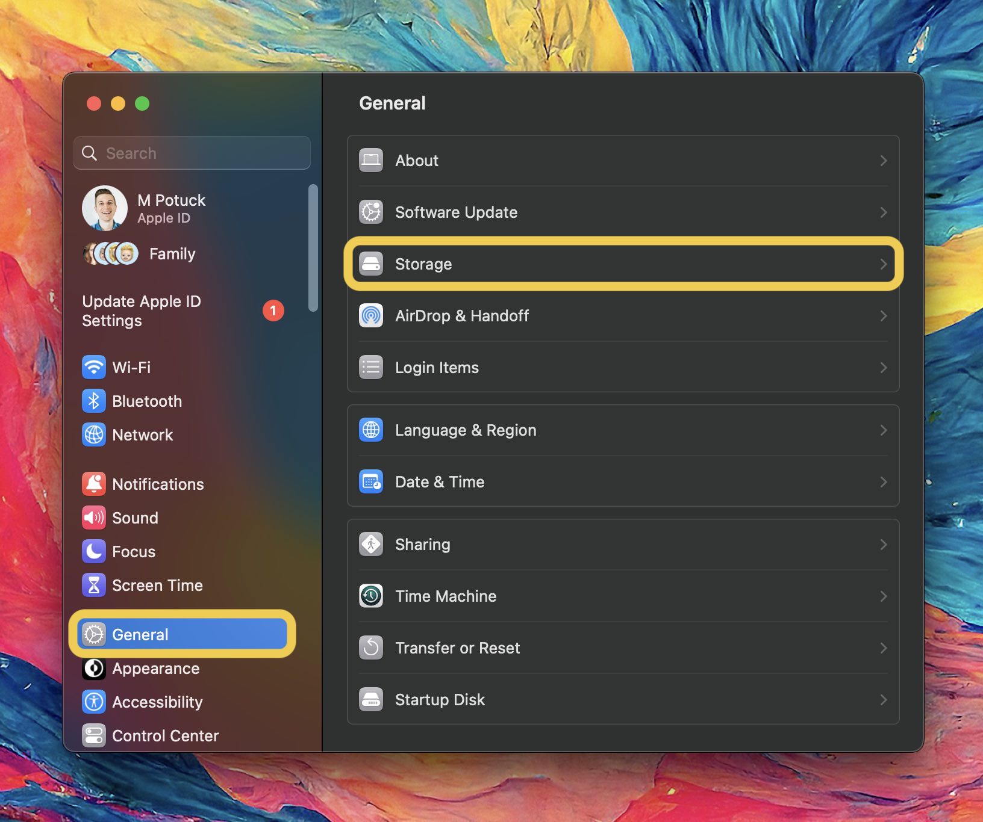Screen dimensions: 983x822
Task: Click the AirDrop & Handoff icon
Action: [372, 315]
